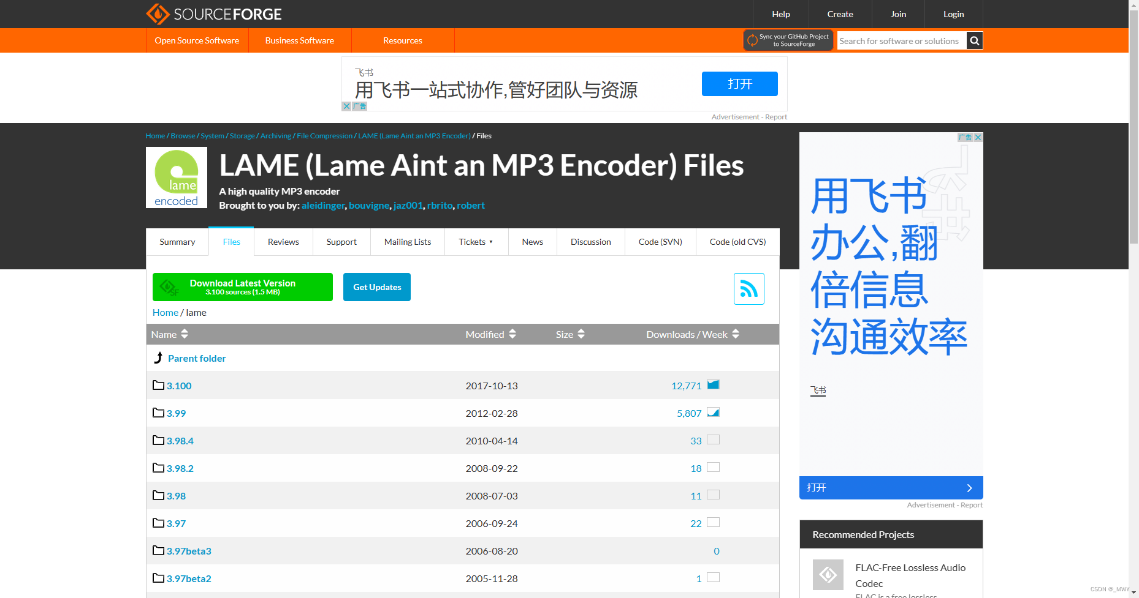This screenshot has height=598, width=1139.
Task: Sort the file list by Modified
Action: [490, 334]
